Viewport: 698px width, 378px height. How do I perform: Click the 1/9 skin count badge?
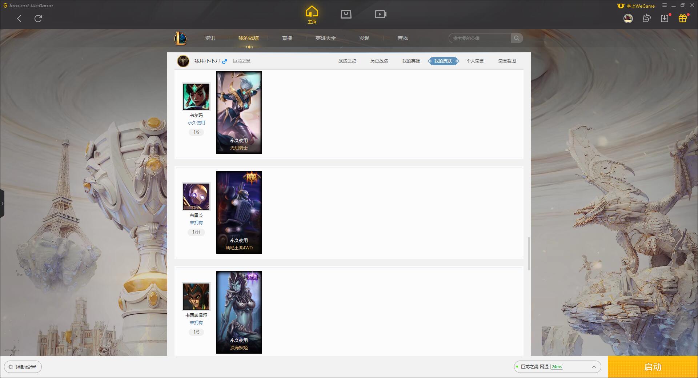[196, 132]
